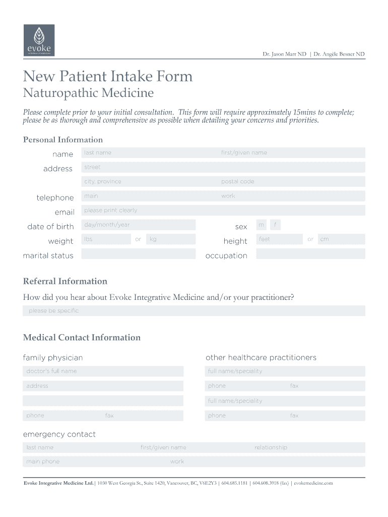Click the occupation field
Viewport: 388px width, 517px height.
310,254
